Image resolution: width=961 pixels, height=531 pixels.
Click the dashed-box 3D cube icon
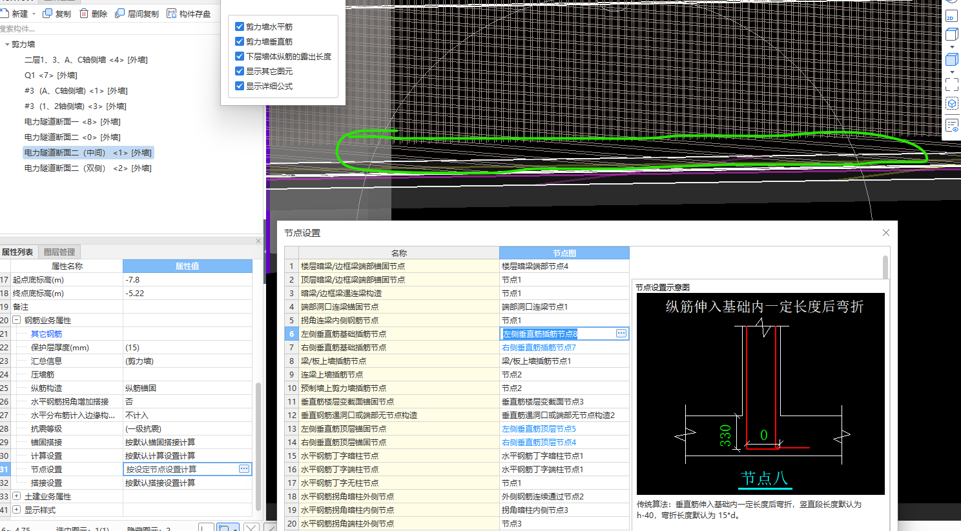952,103
